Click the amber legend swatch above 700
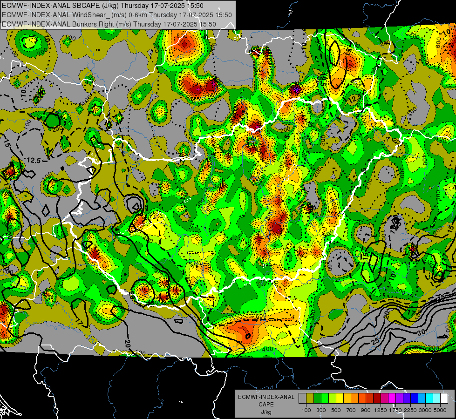Image resolution: width=456 pixels, height=419 pixels. click(x=347, y=399)
